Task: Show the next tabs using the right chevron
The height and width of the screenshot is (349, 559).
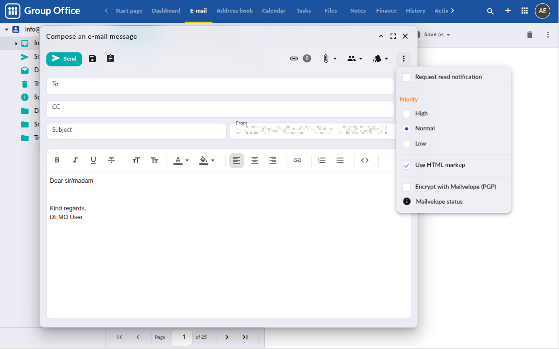Action: pyautogui.click(x=453, y=11)
